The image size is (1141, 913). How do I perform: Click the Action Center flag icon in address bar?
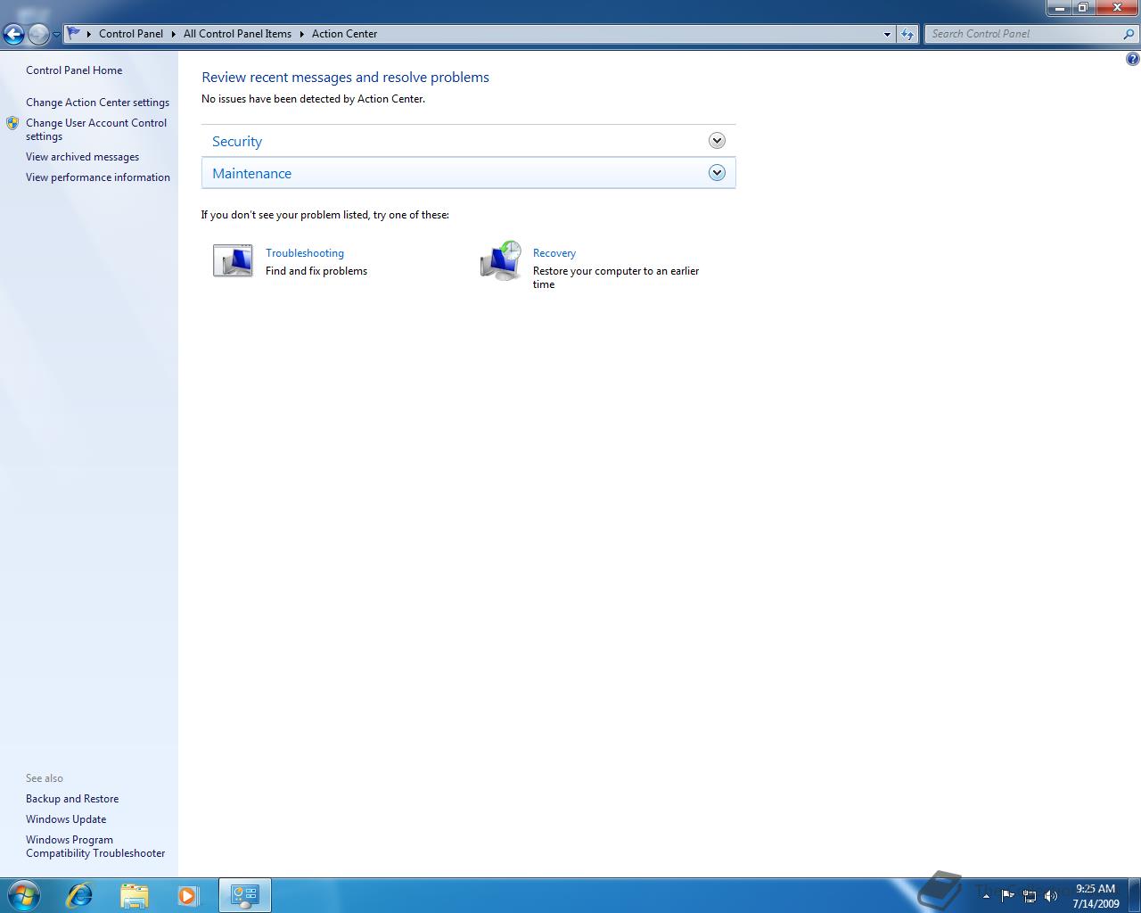pos(74,34)
